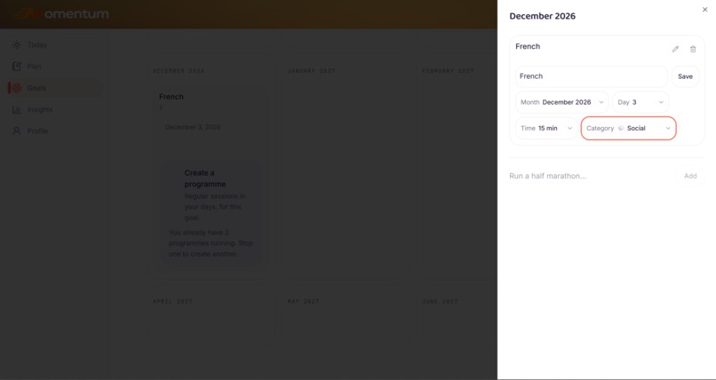Open the Day 3 dropdown

point(640,102)
